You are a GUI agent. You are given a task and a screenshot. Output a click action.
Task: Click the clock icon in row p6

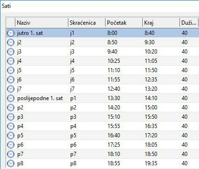(x=11, y=145)
